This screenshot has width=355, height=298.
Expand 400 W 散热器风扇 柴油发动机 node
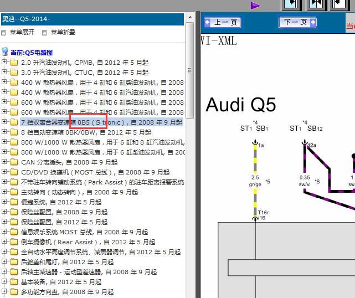(x=4, y=82)
